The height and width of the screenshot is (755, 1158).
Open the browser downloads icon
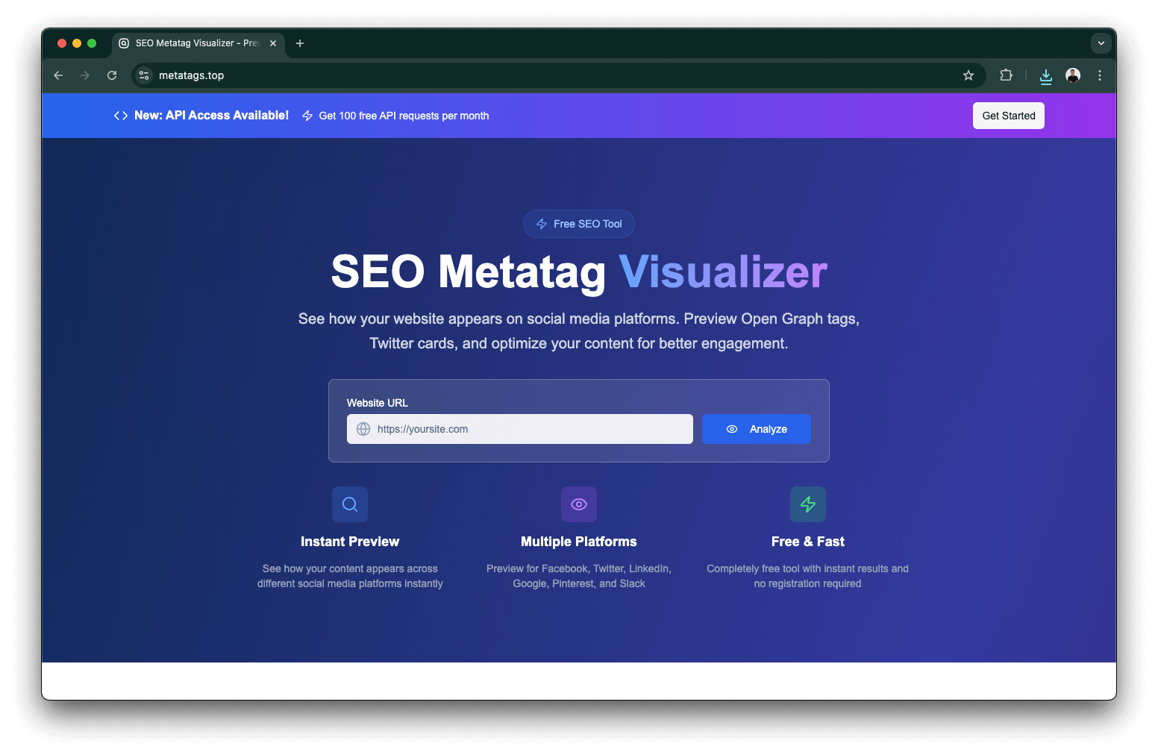[x=1046, y=75]
